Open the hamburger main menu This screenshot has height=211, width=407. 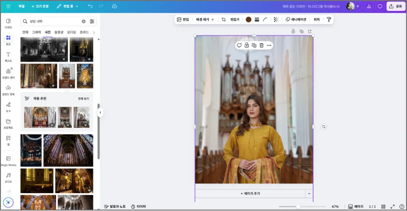point(8,6)
